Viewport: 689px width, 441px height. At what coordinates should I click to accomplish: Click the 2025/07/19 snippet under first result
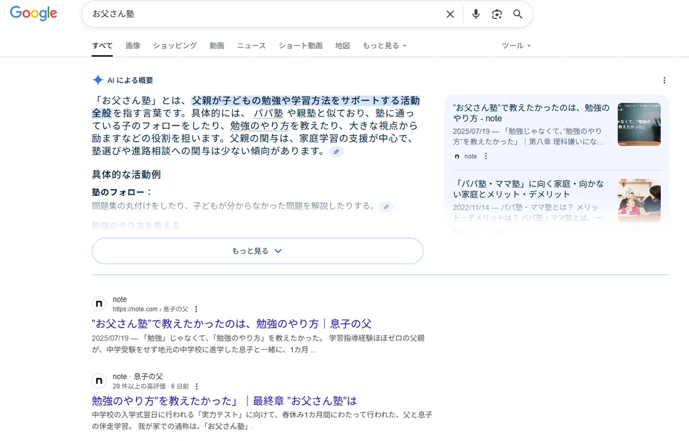(x=258, y=343)
